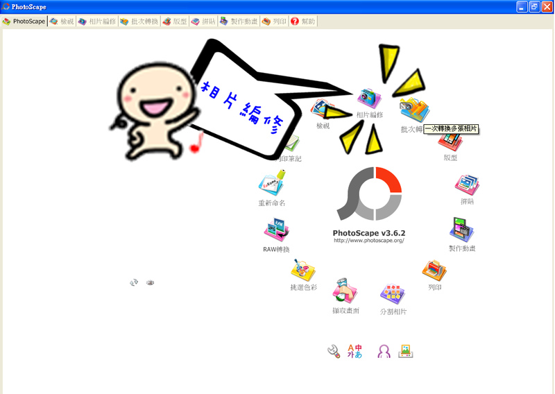Open 批次轉換 batch editor circle icon
The height and width of the screenshot is (394, 555).
point(413,110)
